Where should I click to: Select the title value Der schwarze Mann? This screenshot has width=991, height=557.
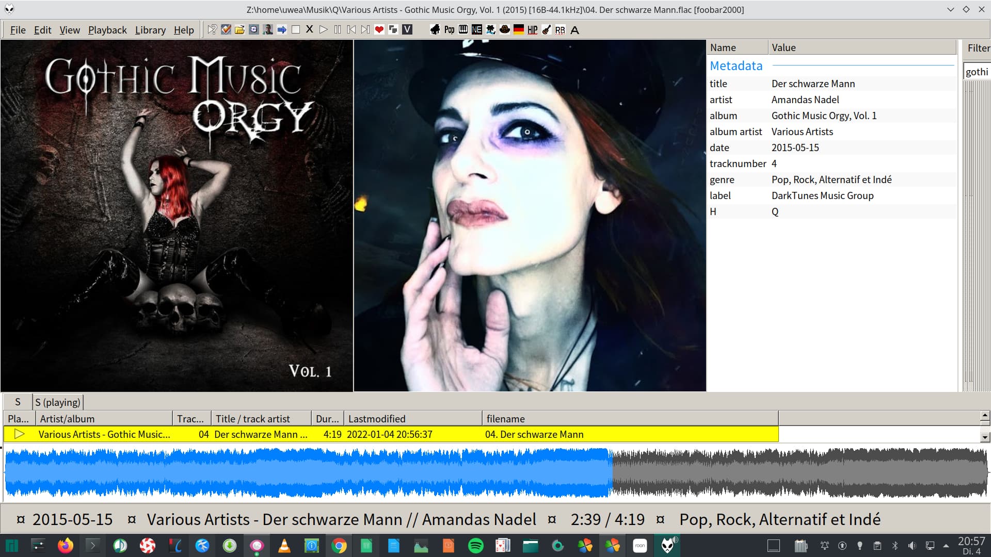(x=813, y=84)
